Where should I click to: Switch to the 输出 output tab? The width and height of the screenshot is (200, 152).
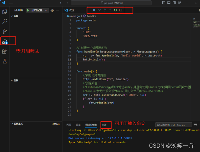coord(78,125)
